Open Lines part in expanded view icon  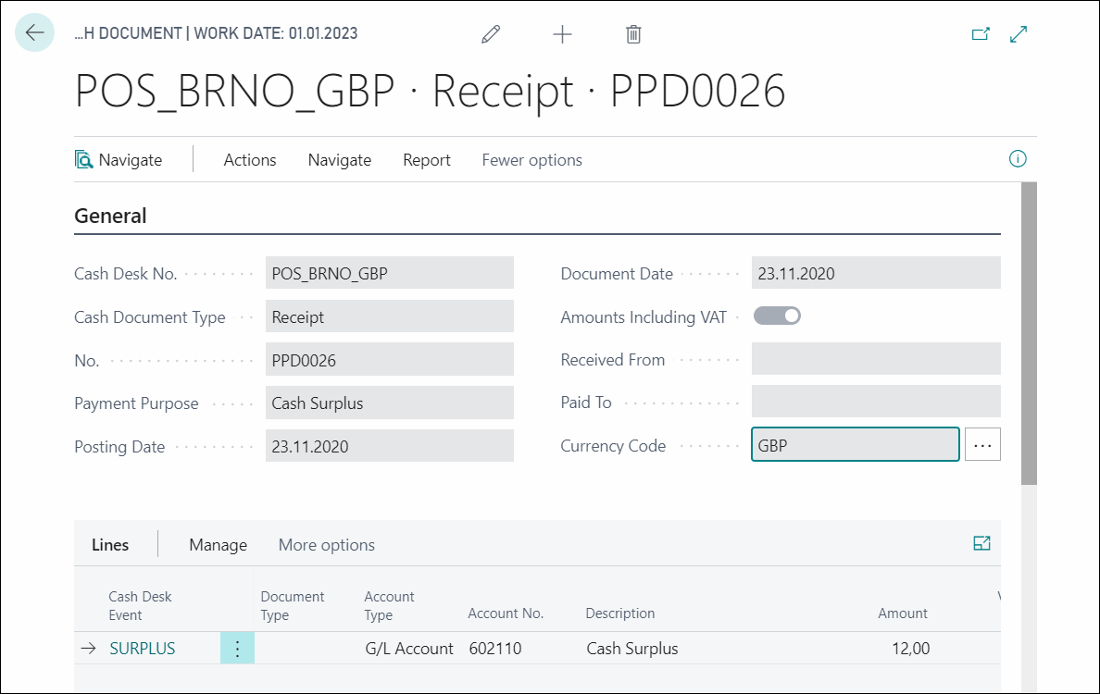[981, 543]
